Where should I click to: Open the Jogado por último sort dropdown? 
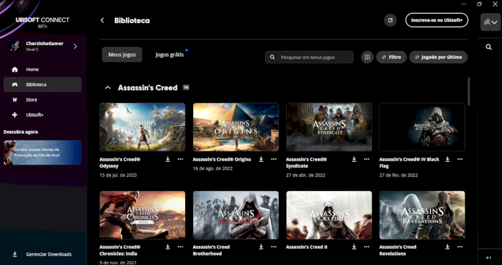pos(438,57)
